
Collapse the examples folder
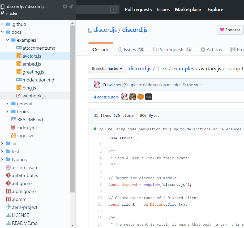pyautogui.click(x=7, y=40)
